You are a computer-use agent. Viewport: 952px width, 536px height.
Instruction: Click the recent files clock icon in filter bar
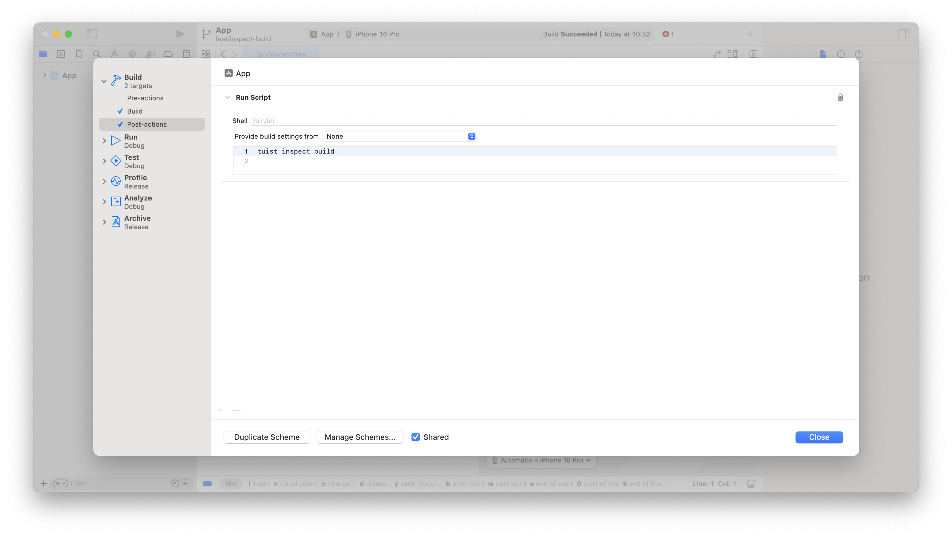coord(175,483)
